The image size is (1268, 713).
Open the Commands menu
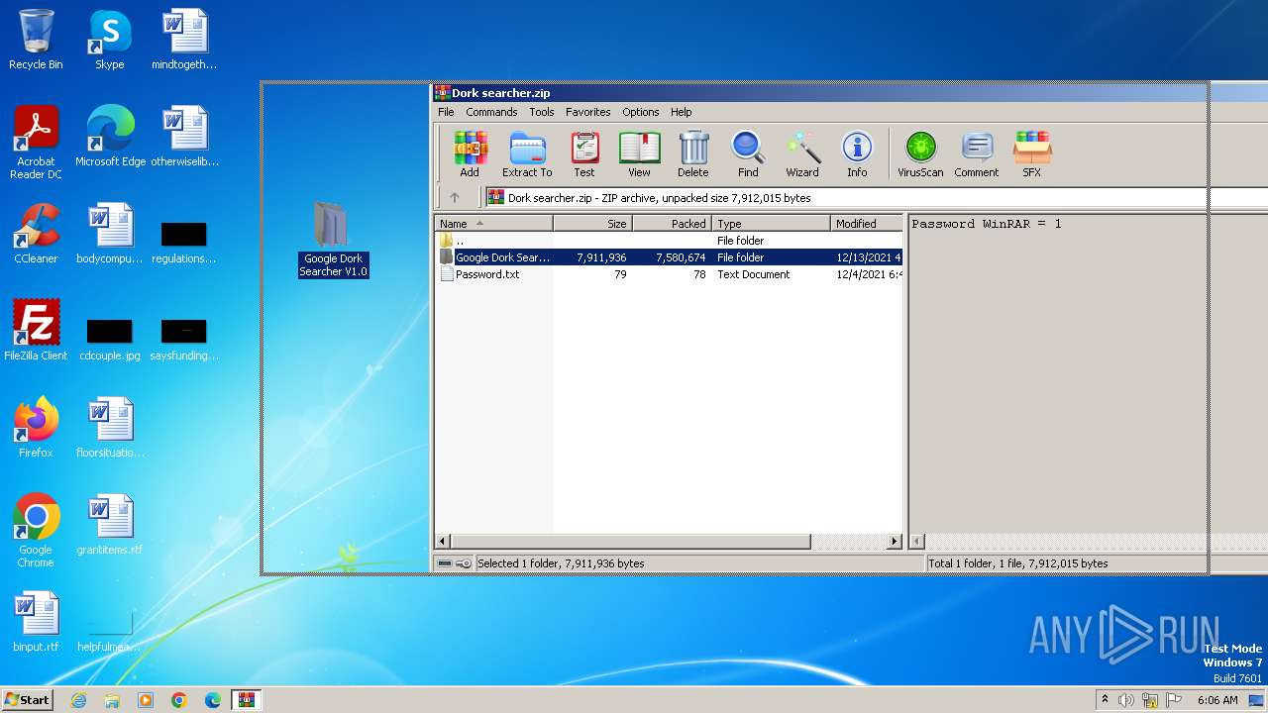point(491,112)
